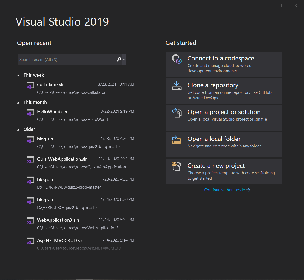This screenshot has width=304, height=280.
Task: Click the Calkulator.sln solution icon
Action: coord(30,85)
